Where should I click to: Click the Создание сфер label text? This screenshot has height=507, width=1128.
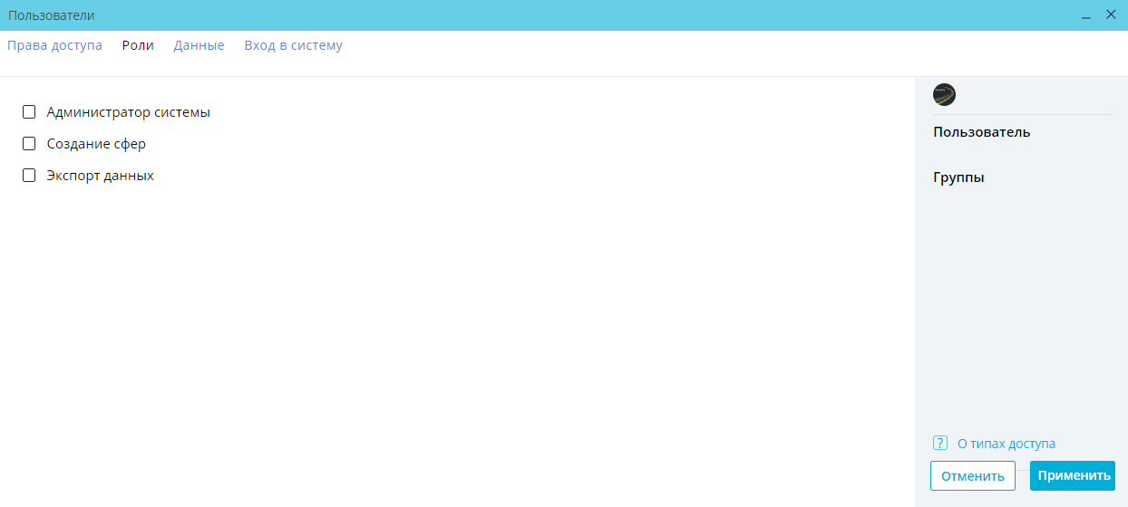pyautogui.click(x=96, y=144)
